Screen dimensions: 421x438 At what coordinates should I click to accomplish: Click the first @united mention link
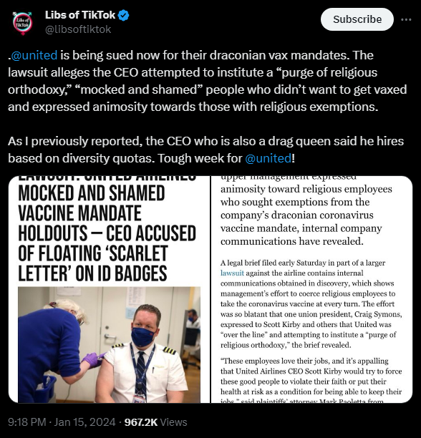pos(34,55)
